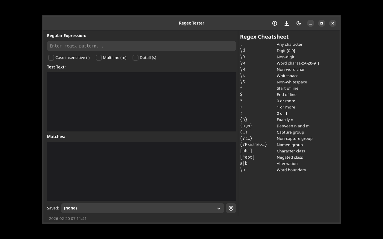The image size is (383, 239).
Task: Click 'Digit [0-9]' description
Action: click(286, 50)
